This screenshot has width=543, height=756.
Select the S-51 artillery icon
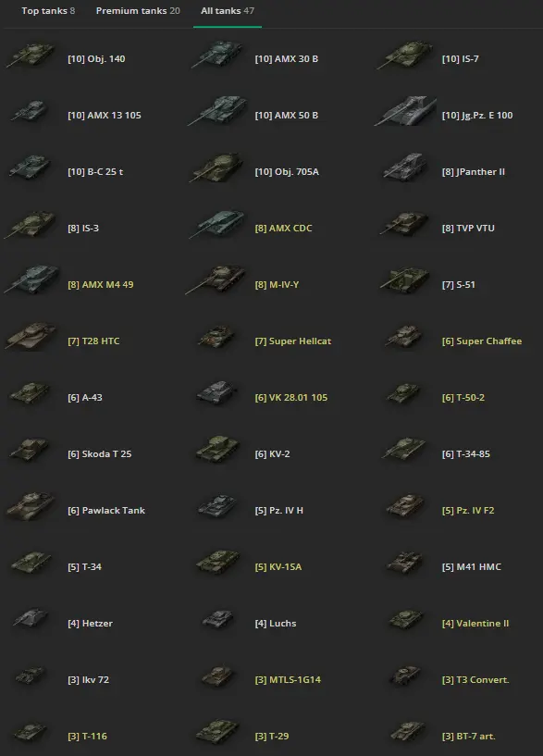405,280
